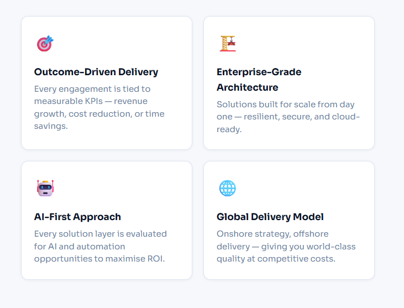The width and height of the screenshot is (404, 308).
Task: Click the robot face icon
Action: point(45,188)
